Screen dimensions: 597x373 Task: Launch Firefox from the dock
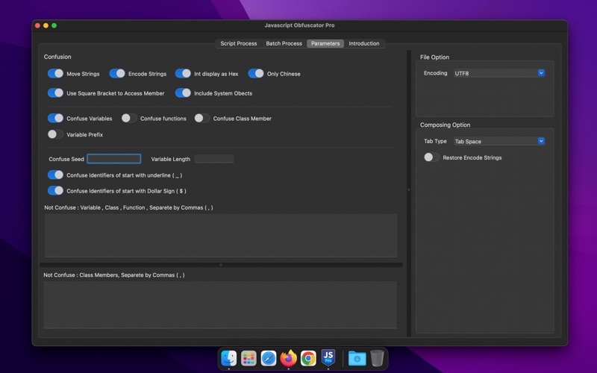[x=289, y=359]
